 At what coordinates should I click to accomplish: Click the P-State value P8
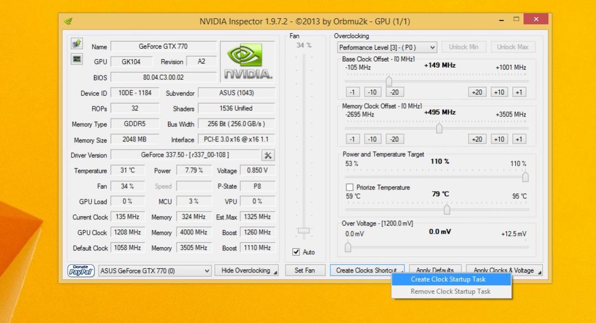(257, 186)
